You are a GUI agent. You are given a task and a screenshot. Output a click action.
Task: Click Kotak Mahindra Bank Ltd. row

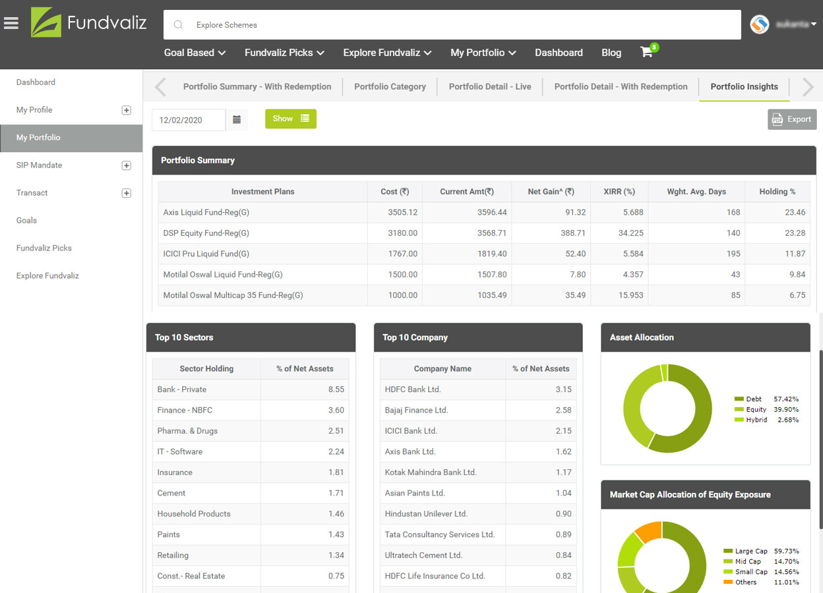click(478, 472)
